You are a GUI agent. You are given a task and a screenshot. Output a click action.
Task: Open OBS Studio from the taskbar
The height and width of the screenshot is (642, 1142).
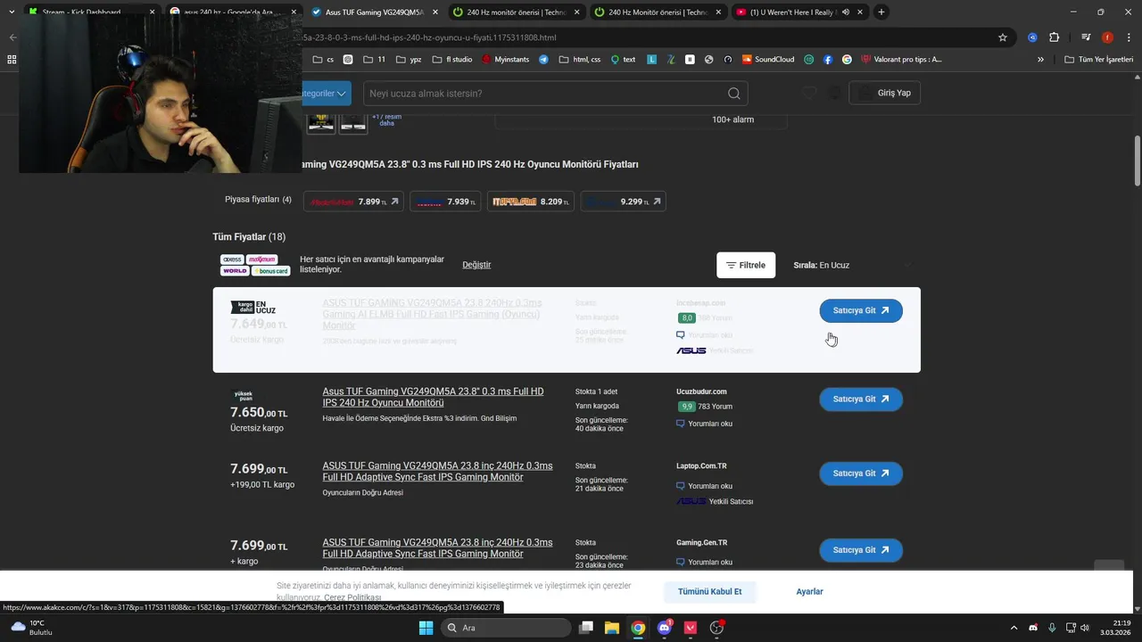point(716,628)
